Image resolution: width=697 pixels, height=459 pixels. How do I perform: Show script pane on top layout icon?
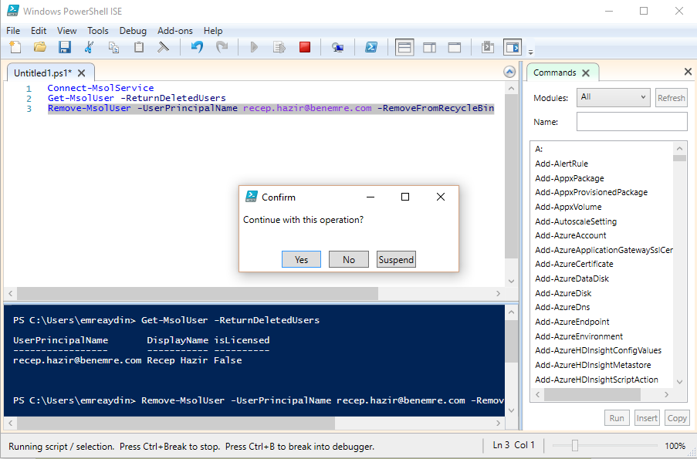404,47
